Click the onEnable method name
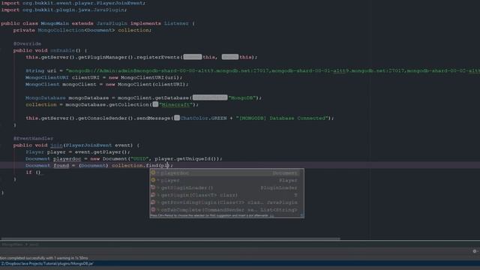 (62, 50)
